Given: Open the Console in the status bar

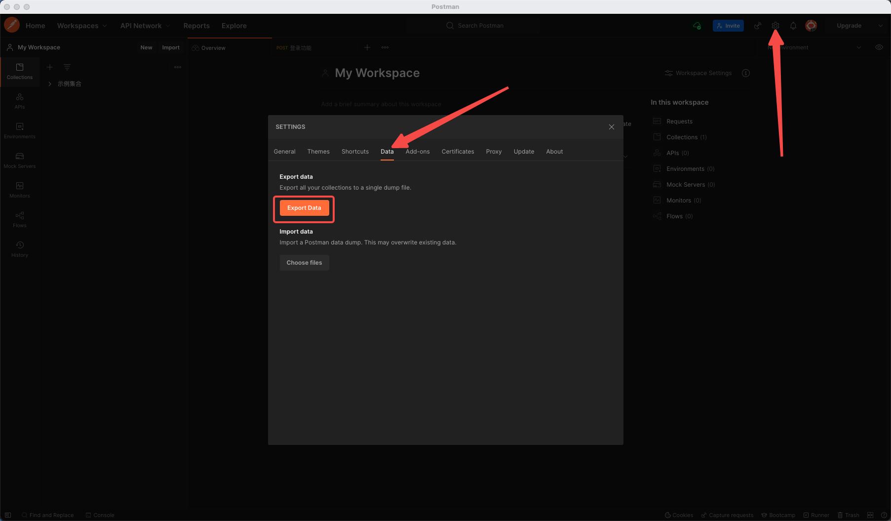Looking at the screenshot, I should point(100,515).
